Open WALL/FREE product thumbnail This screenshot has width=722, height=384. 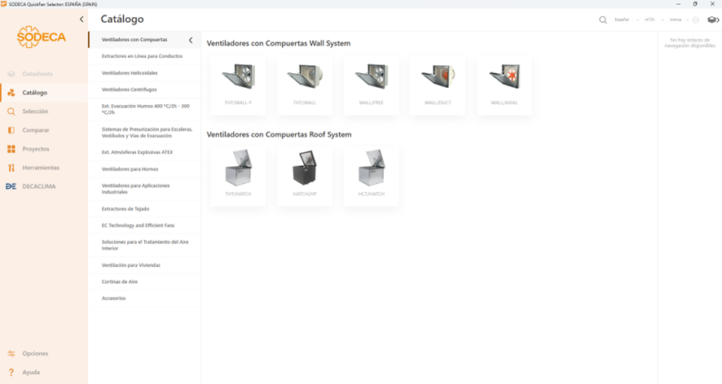[371, 85]
